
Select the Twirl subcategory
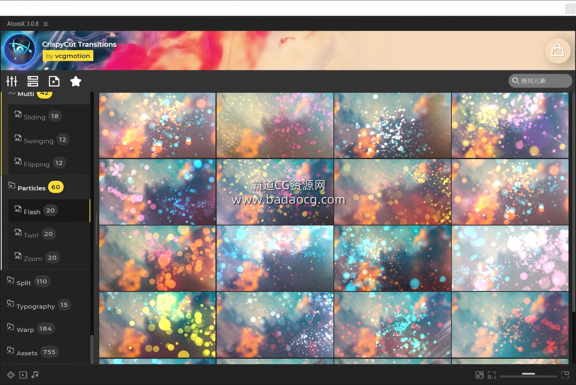[49, 234]
